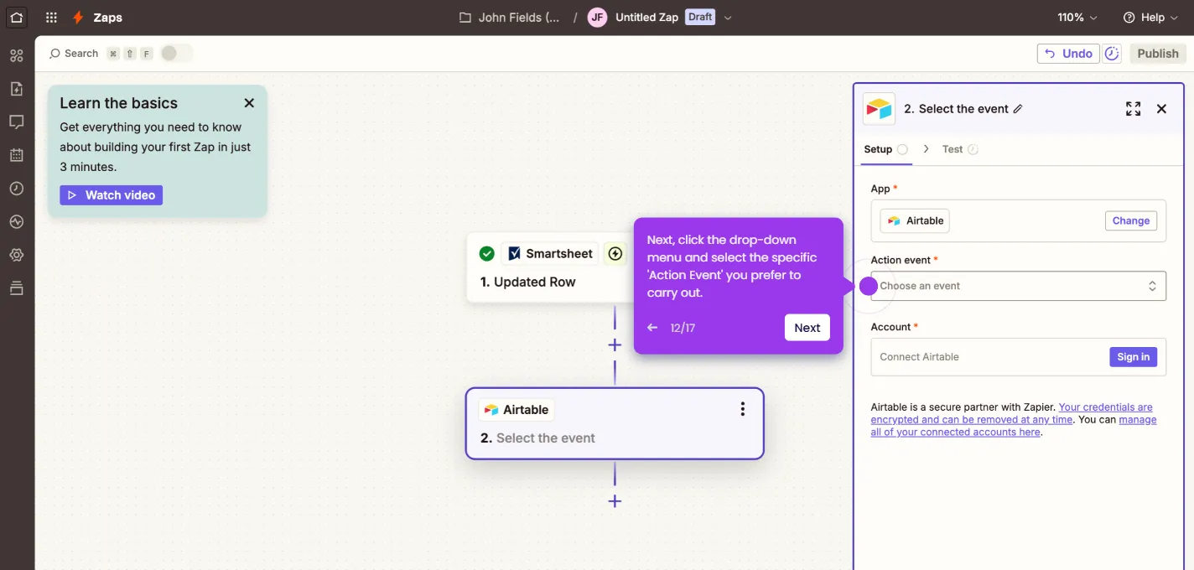Click the orange Zaps lightning logo
The image size is (1194, 570).
[x=78, y=18]
